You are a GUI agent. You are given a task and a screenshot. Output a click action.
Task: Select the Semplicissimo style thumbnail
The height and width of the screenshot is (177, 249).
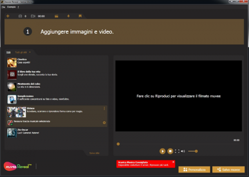[x=12, y=99]
